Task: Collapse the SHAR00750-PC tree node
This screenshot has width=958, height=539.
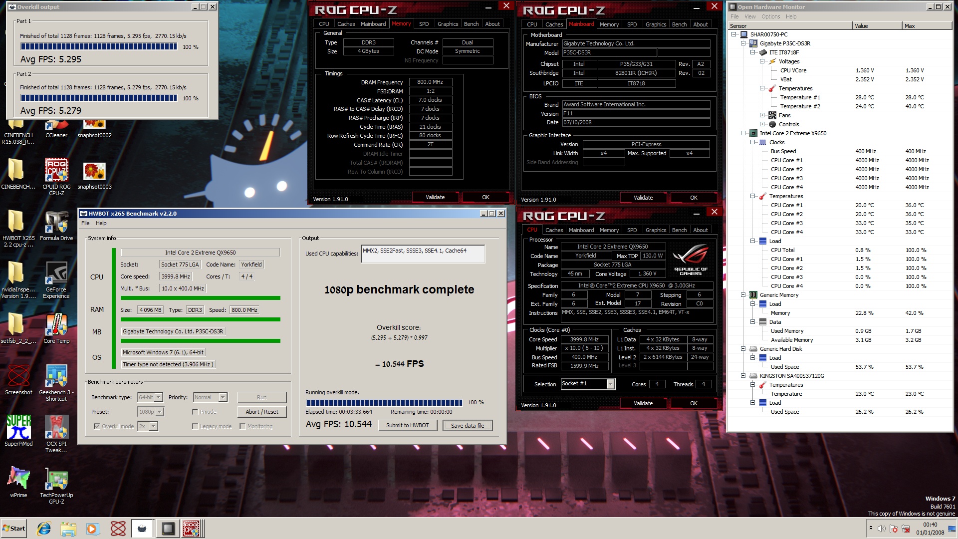Action: (x=734, y=34)
